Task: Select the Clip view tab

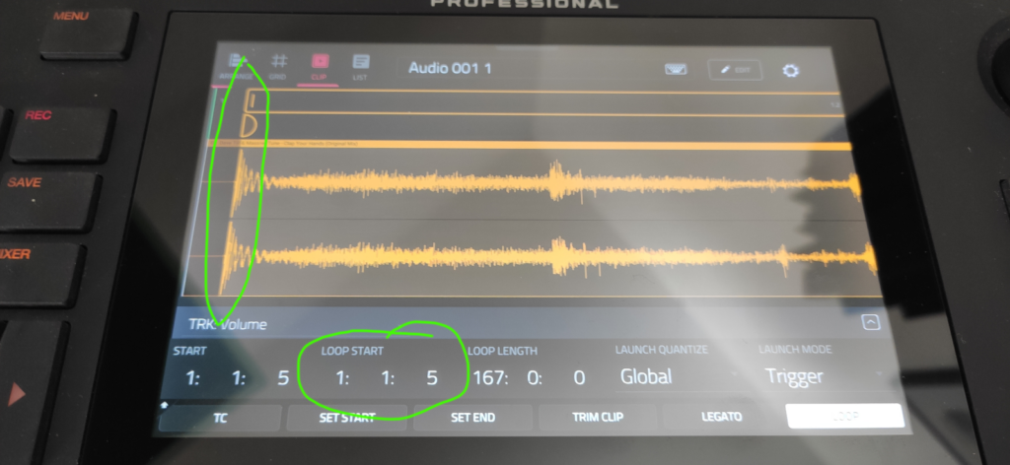Action: tap(320, 66)
